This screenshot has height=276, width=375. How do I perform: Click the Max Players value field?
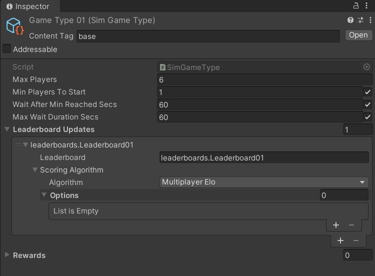[x=264, y=79]
